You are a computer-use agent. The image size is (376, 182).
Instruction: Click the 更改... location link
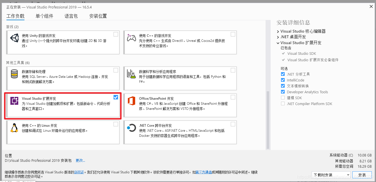tap(80, 160)
